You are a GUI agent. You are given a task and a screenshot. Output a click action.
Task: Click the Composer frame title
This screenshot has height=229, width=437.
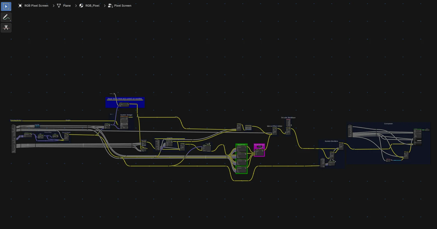click(x=388, y=124)
